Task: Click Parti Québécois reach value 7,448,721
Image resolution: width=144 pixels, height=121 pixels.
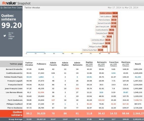Action: point(138,100)
